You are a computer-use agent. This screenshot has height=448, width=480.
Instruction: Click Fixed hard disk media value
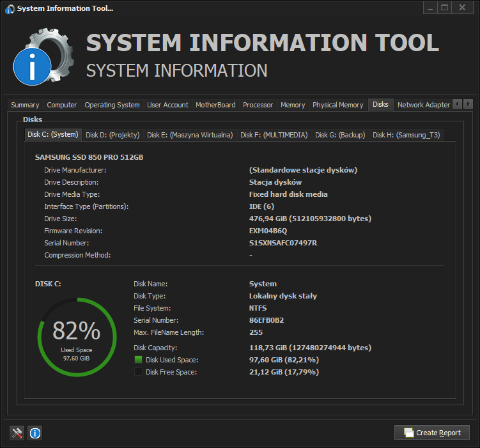pos(288,194)
